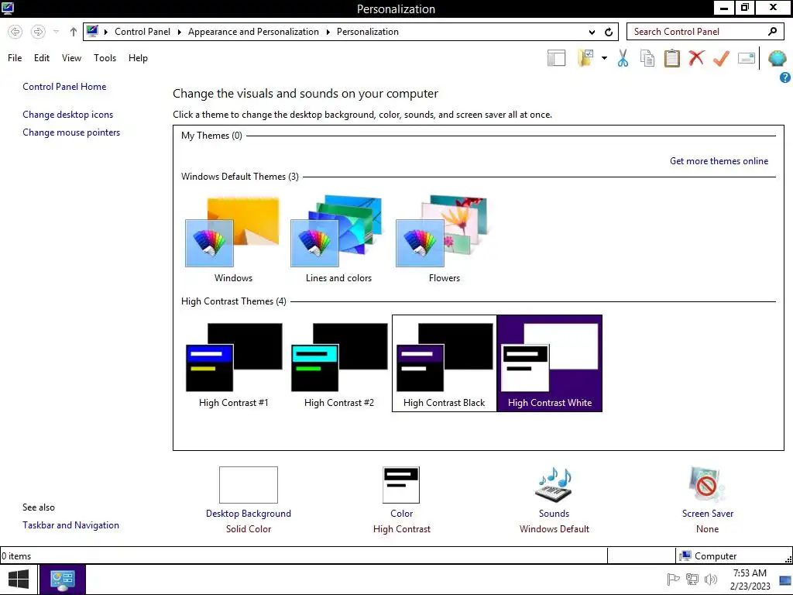The width and height of the screenshot is (793, 595).
Task: Click the Cut scissors icon
Action: pyautogui.click(x=623, y=58)
